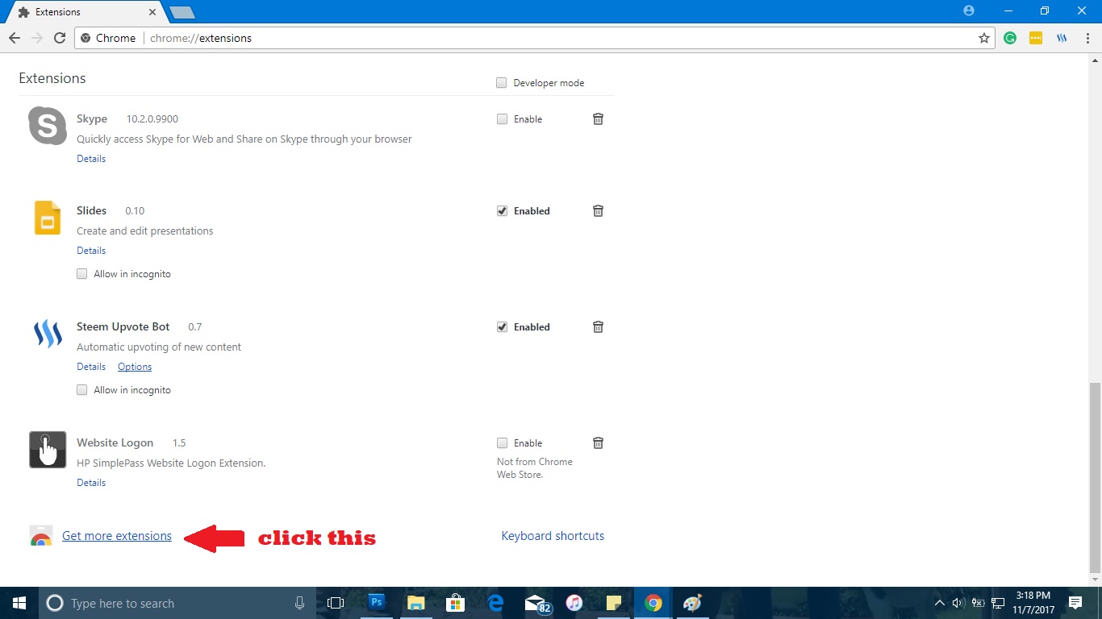Click the microphone in Windows search
This screenshot has width=1102, height=619.
[x=299, y=603]
